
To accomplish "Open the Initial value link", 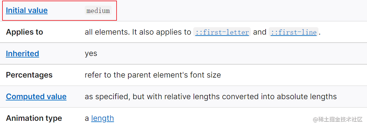I will click(27, 11).
